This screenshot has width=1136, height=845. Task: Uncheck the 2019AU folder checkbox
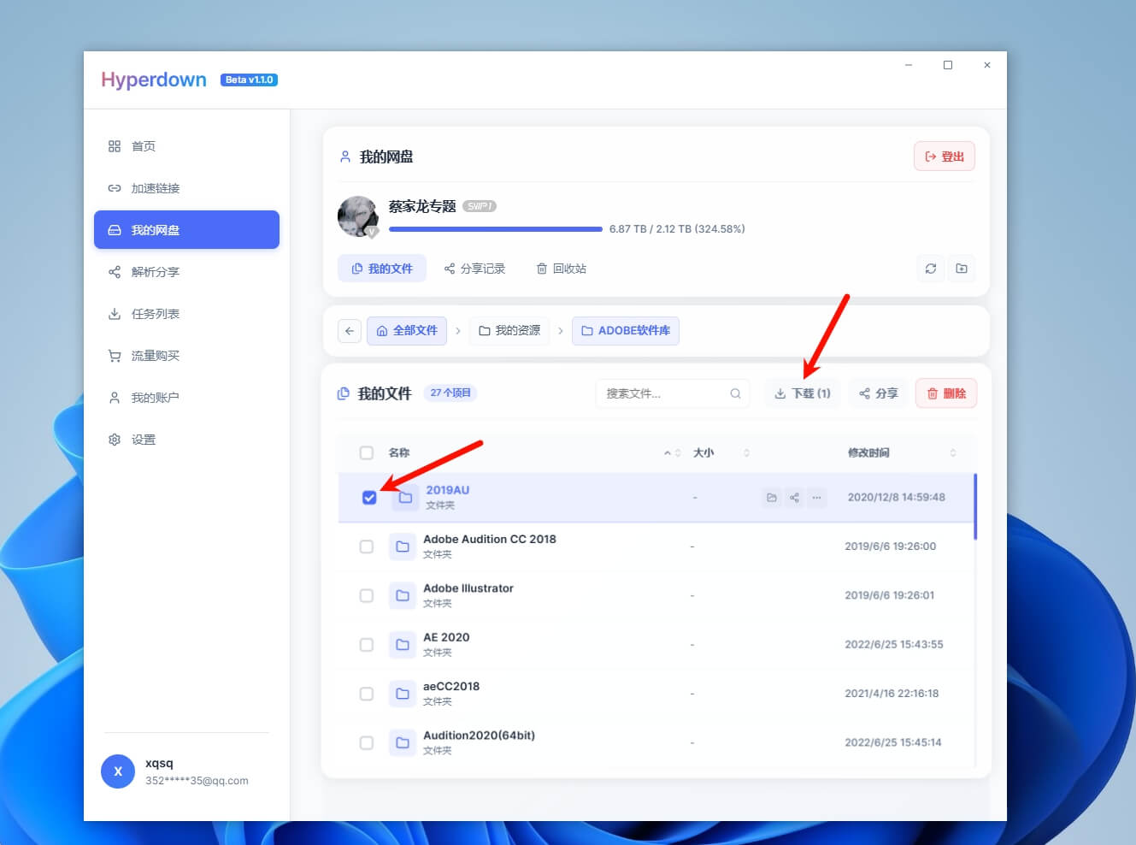[x=368, y=497]
